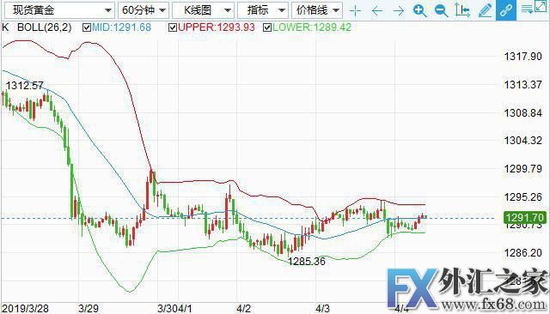The image size is (550, 314).
Task: Click the axis scale adjustment icon
Action: pyautogui.click(x=462, y=10)
